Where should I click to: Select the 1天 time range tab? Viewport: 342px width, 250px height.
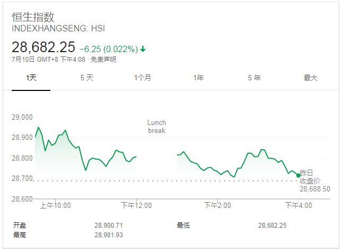pyautogui.click(x=31, y=78)
